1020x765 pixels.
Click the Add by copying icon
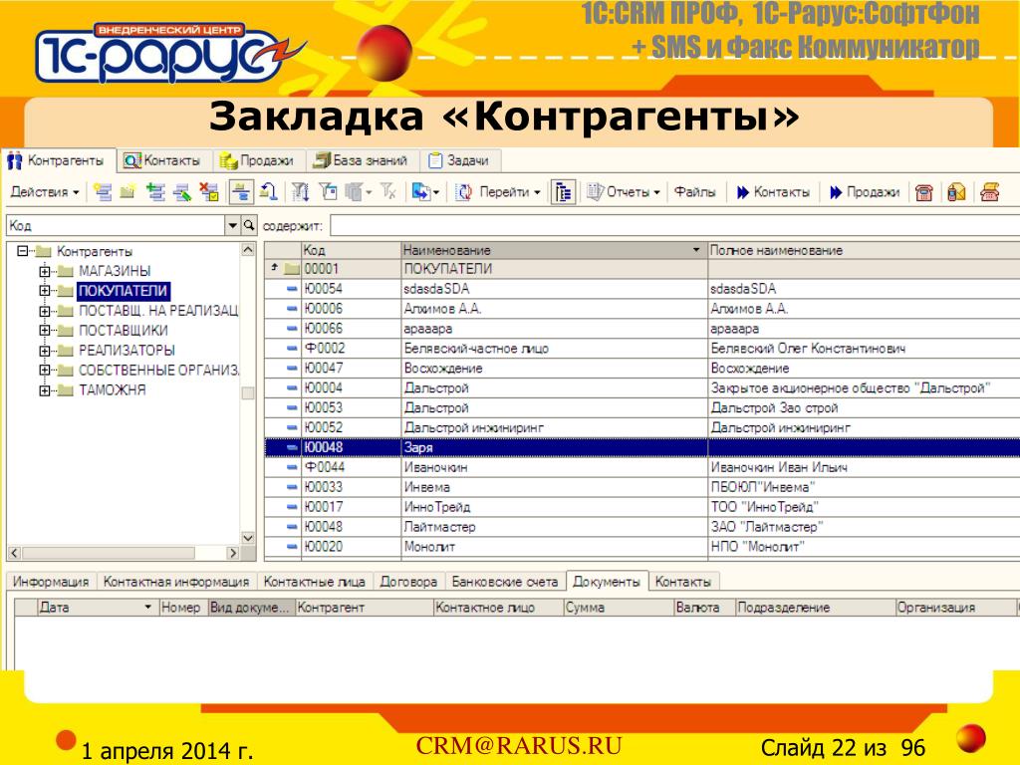pos(154,192)
